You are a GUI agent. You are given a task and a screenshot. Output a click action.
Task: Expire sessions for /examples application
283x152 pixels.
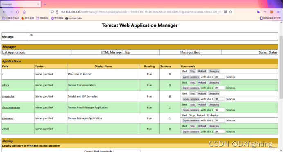[x=191, y=99]
